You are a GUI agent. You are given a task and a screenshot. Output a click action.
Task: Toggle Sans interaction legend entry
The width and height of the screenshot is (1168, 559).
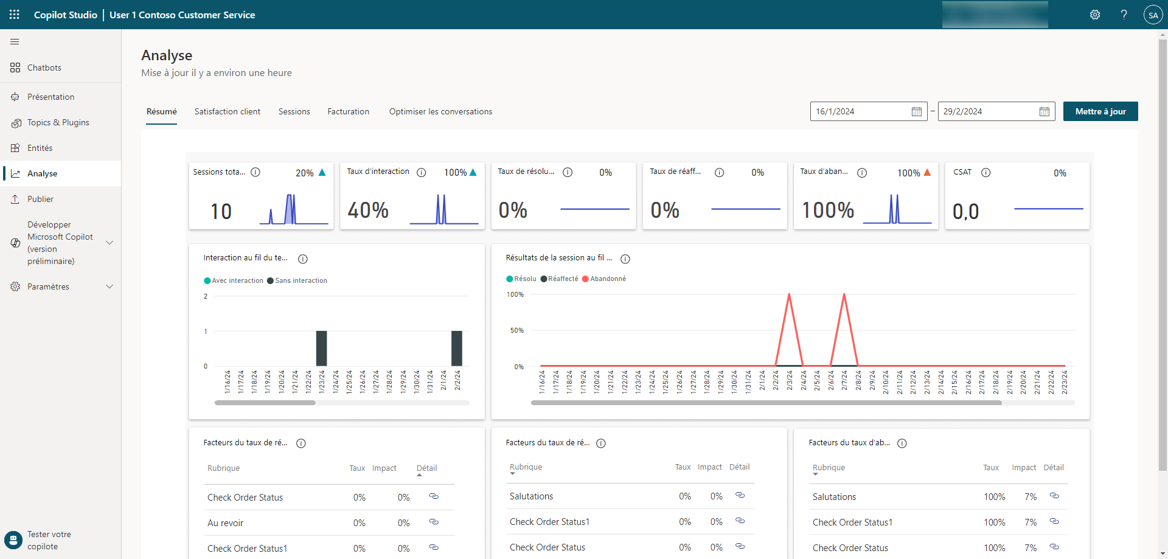pos(297,280)
